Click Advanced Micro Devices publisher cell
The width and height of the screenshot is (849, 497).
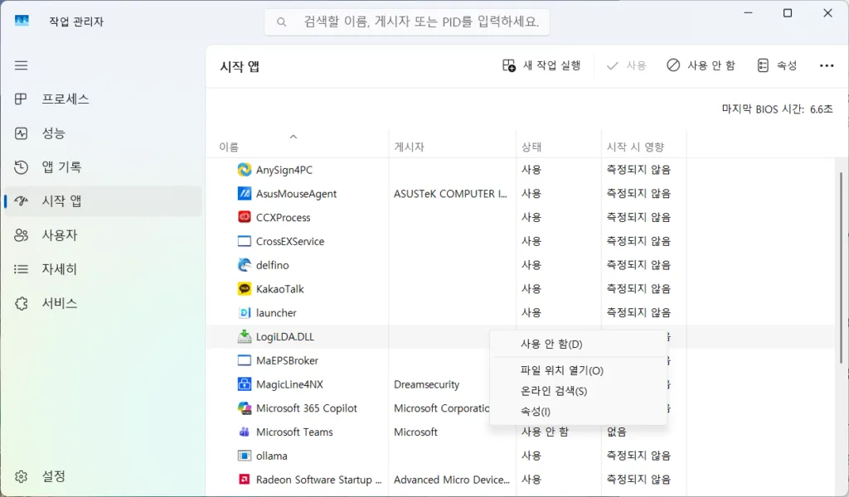pos(452,480)
